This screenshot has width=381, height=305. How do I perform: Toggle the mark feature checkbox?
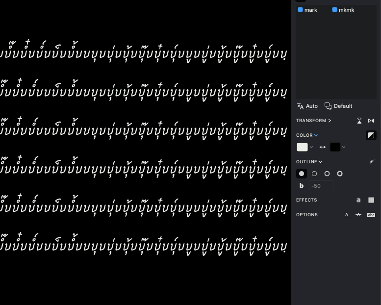301,10
